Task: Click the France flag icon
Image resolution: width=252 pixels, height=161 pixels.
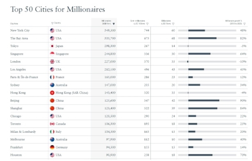Action: coord(52,77)
